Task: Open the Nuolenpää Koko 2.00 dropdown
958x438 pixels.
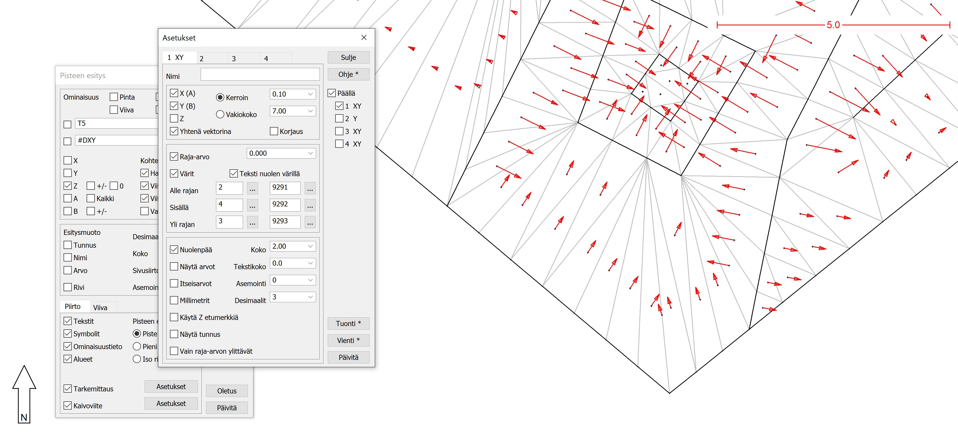Action: (x=310, y=246)
